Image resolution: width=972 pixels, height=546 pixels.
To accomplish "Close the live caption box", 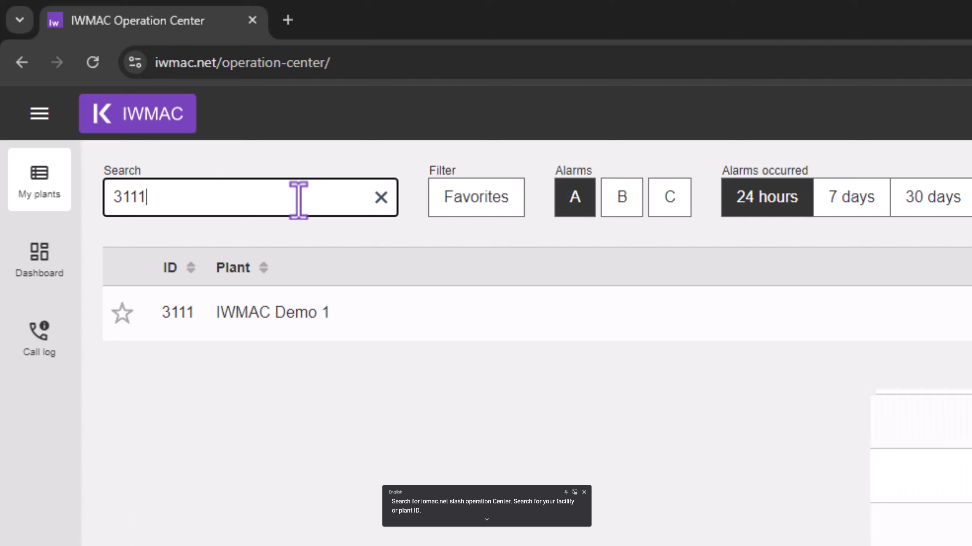I will [584, 492].
